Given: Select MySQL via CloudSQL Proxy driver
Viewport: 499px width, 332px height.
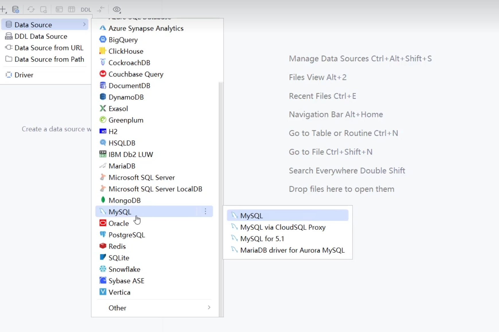Looking at the screenshot, I should [283, 227].
